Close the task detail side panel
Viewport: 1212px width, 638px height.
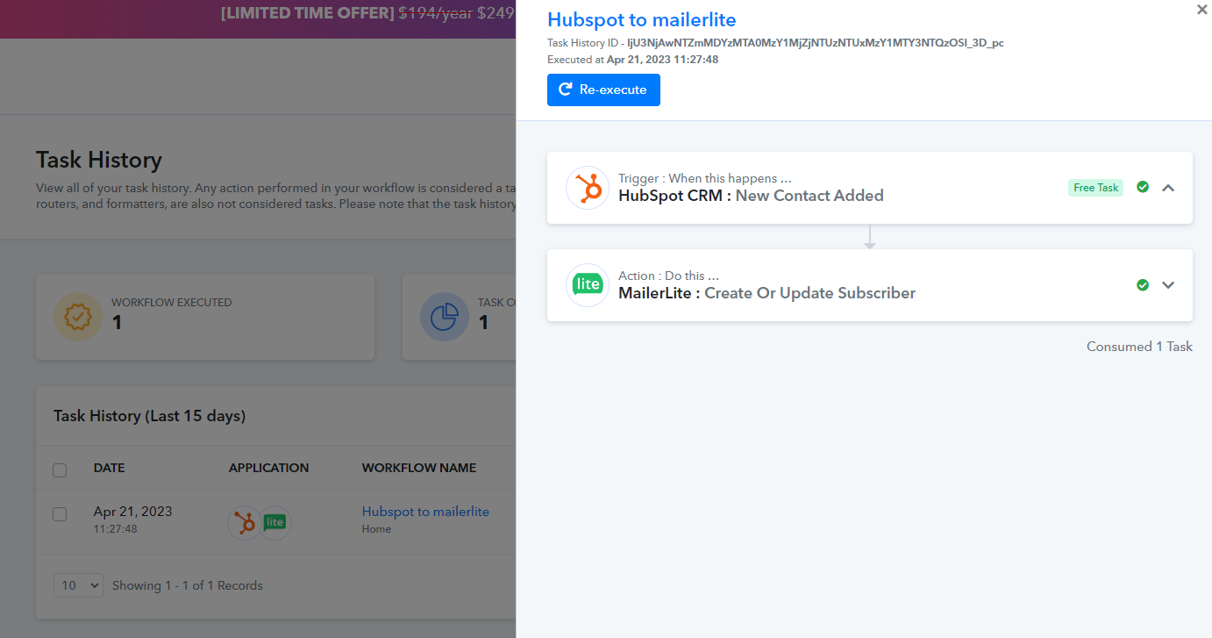tap(1201, 10)
